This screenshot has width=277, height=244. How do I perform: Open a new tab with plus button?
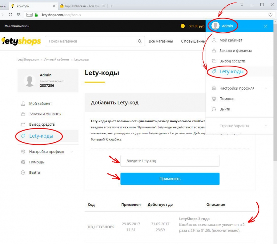click(x=111, y=6)
